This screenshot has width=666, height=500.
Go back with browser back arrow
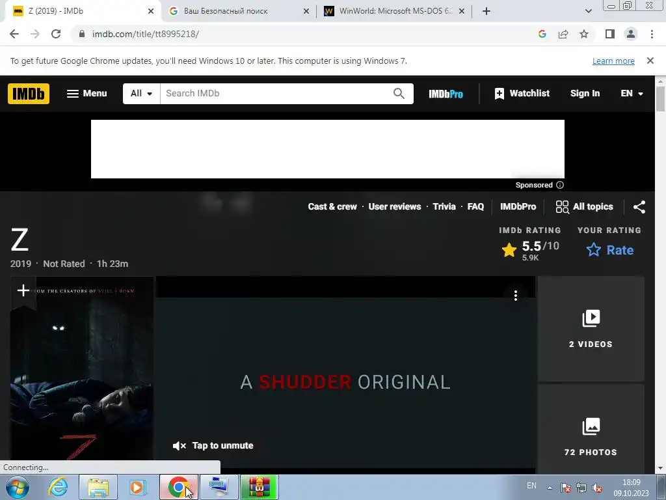pos(14,34)
